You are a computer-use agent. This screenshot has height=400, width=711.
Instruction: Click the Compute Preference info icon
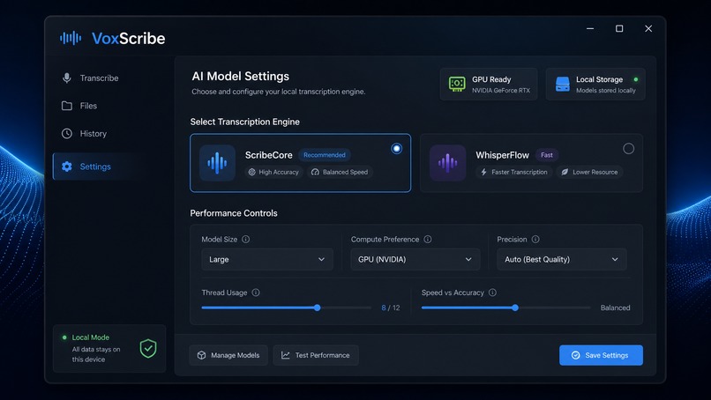428,239
